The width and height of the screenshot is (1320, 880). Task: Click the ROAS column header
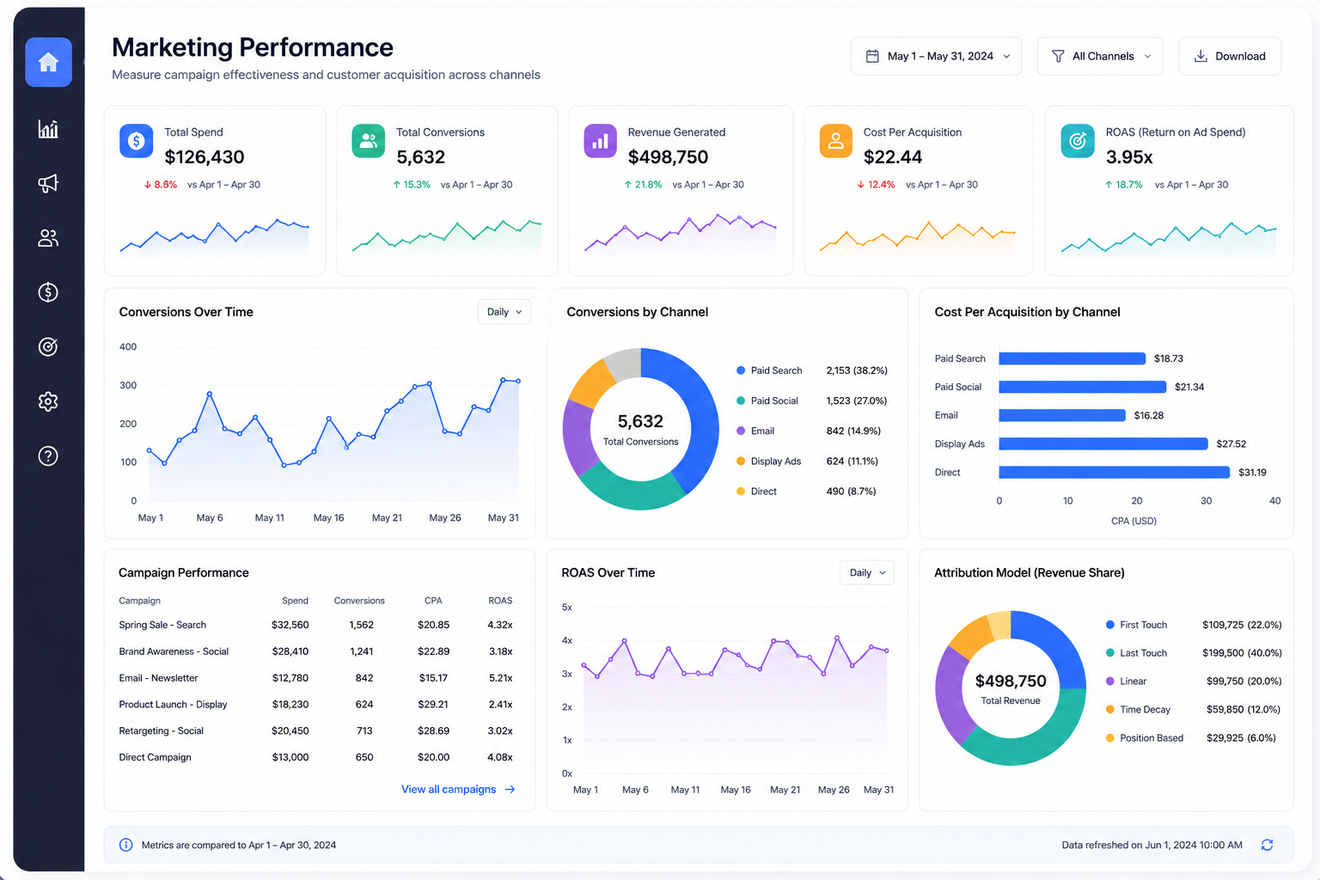point(500,601)
